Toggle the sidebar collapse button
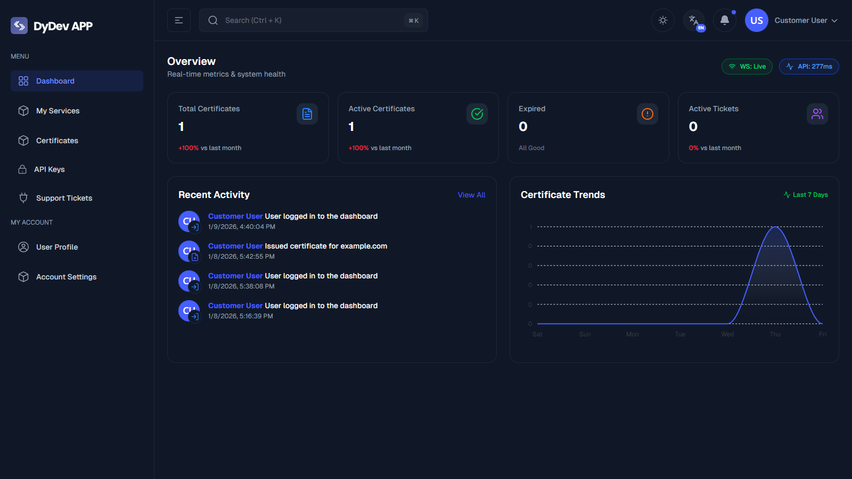The width and height of the screenshot is (852, 479). 179,20
